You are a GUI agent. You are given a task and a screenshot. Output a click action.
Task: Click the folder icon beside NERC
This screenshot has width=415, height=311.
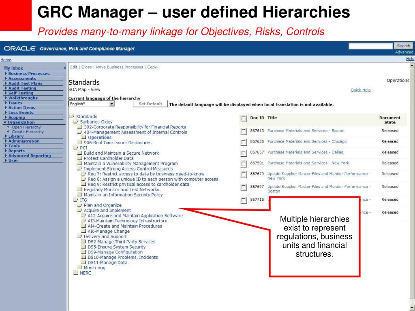(x=76, y=273)
